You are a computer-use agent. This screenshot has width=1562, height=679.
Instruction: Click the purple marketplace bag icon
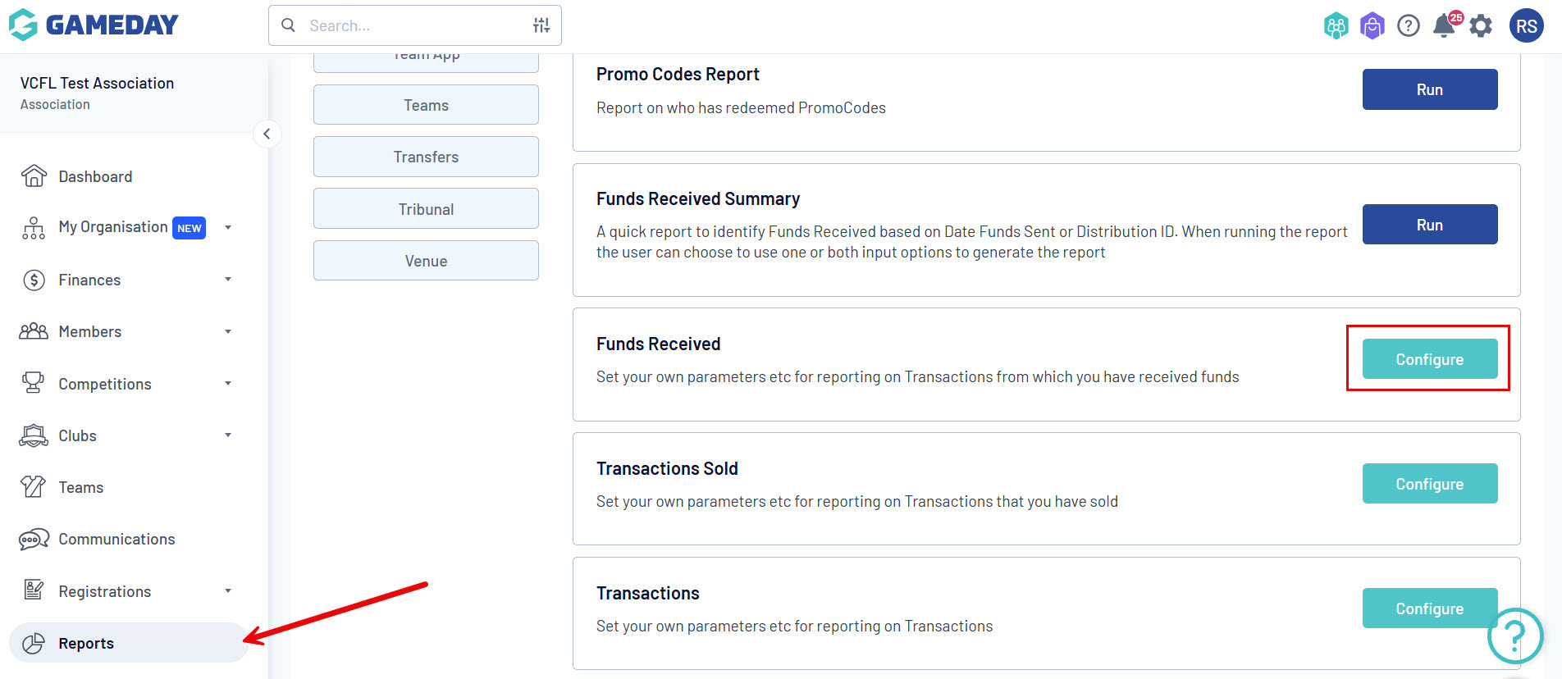pyautogui.click(x=1372, y=26)
